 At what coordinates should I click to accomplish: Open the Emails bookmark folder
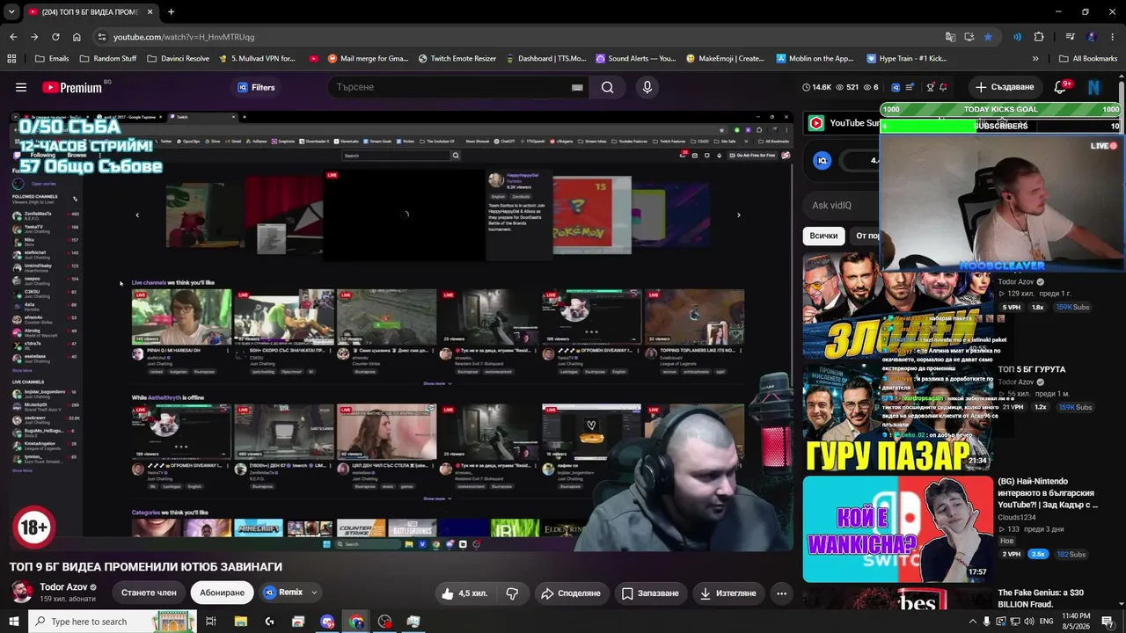point(52,59)
